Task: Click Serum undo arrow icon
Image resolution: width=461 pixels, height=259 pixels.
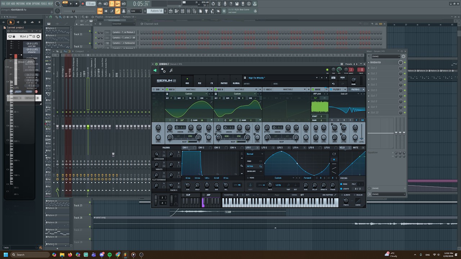Action: [333, 84]
